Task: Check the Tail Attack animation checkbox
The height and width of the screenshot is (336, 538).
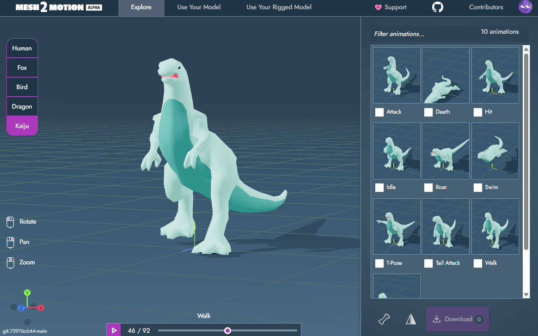Action: (428, 263)
